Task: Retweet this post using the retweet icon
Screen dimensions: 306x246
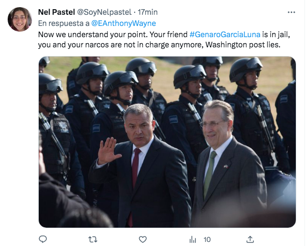Action: pos(93,239)
